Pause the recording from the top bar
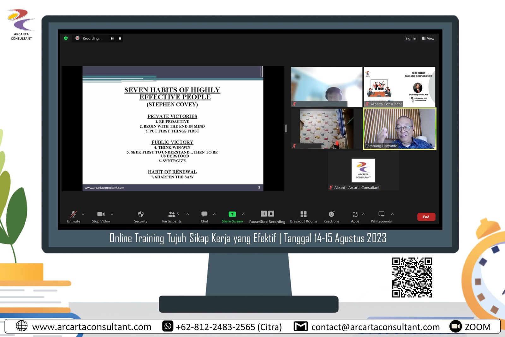Viewport: 505px width, 337px height. pyautogui.click(x=112, y=39)
